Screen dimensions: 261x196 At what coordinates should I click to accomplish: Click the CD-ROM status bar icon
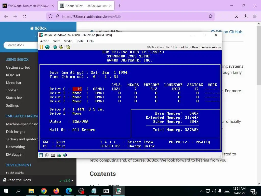[47, 155]
